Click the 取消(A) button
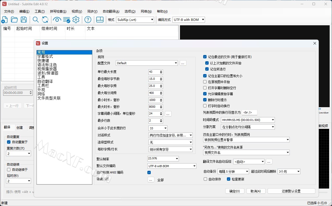 [256, 191]
